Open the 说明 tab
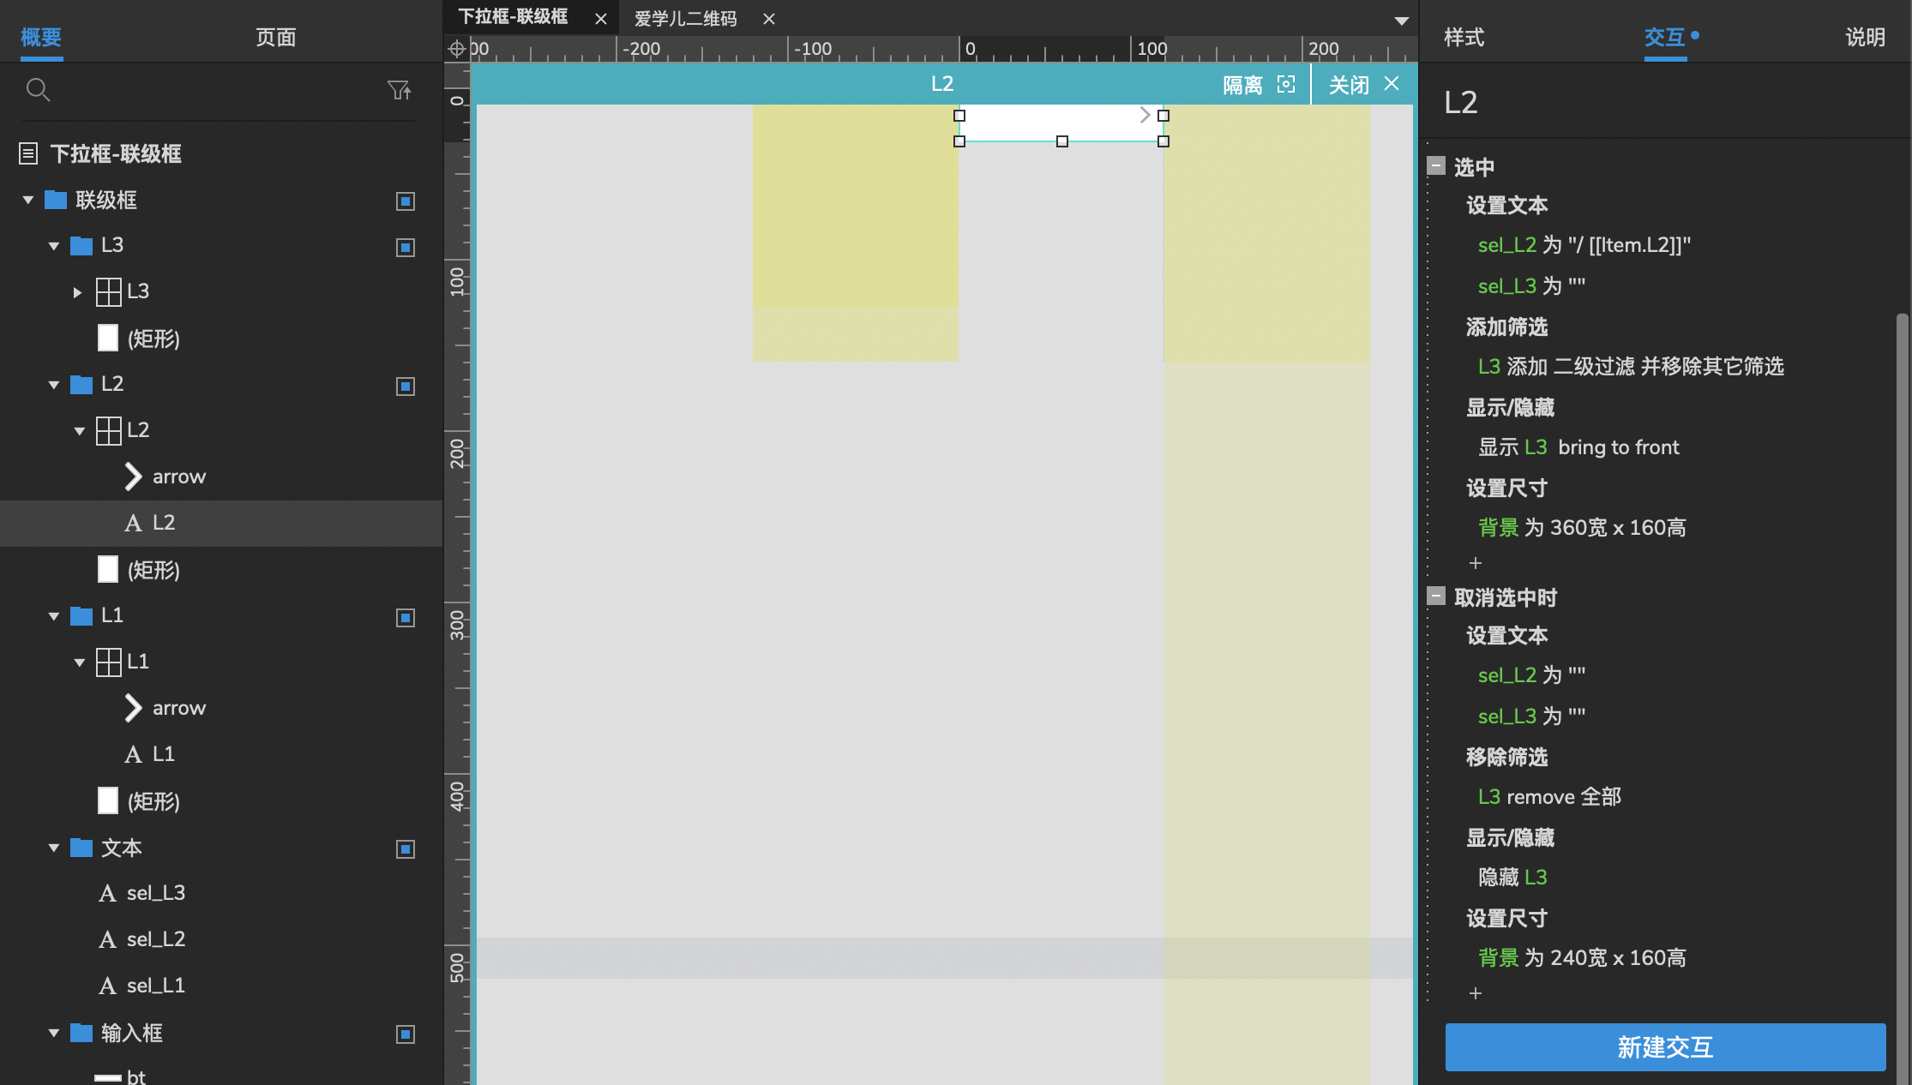The height and width of the screenshot is (1085, 1912). click(1866, 37)
